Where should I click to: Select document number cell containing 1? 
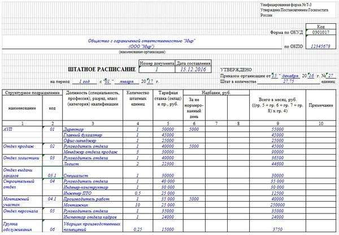157,69
